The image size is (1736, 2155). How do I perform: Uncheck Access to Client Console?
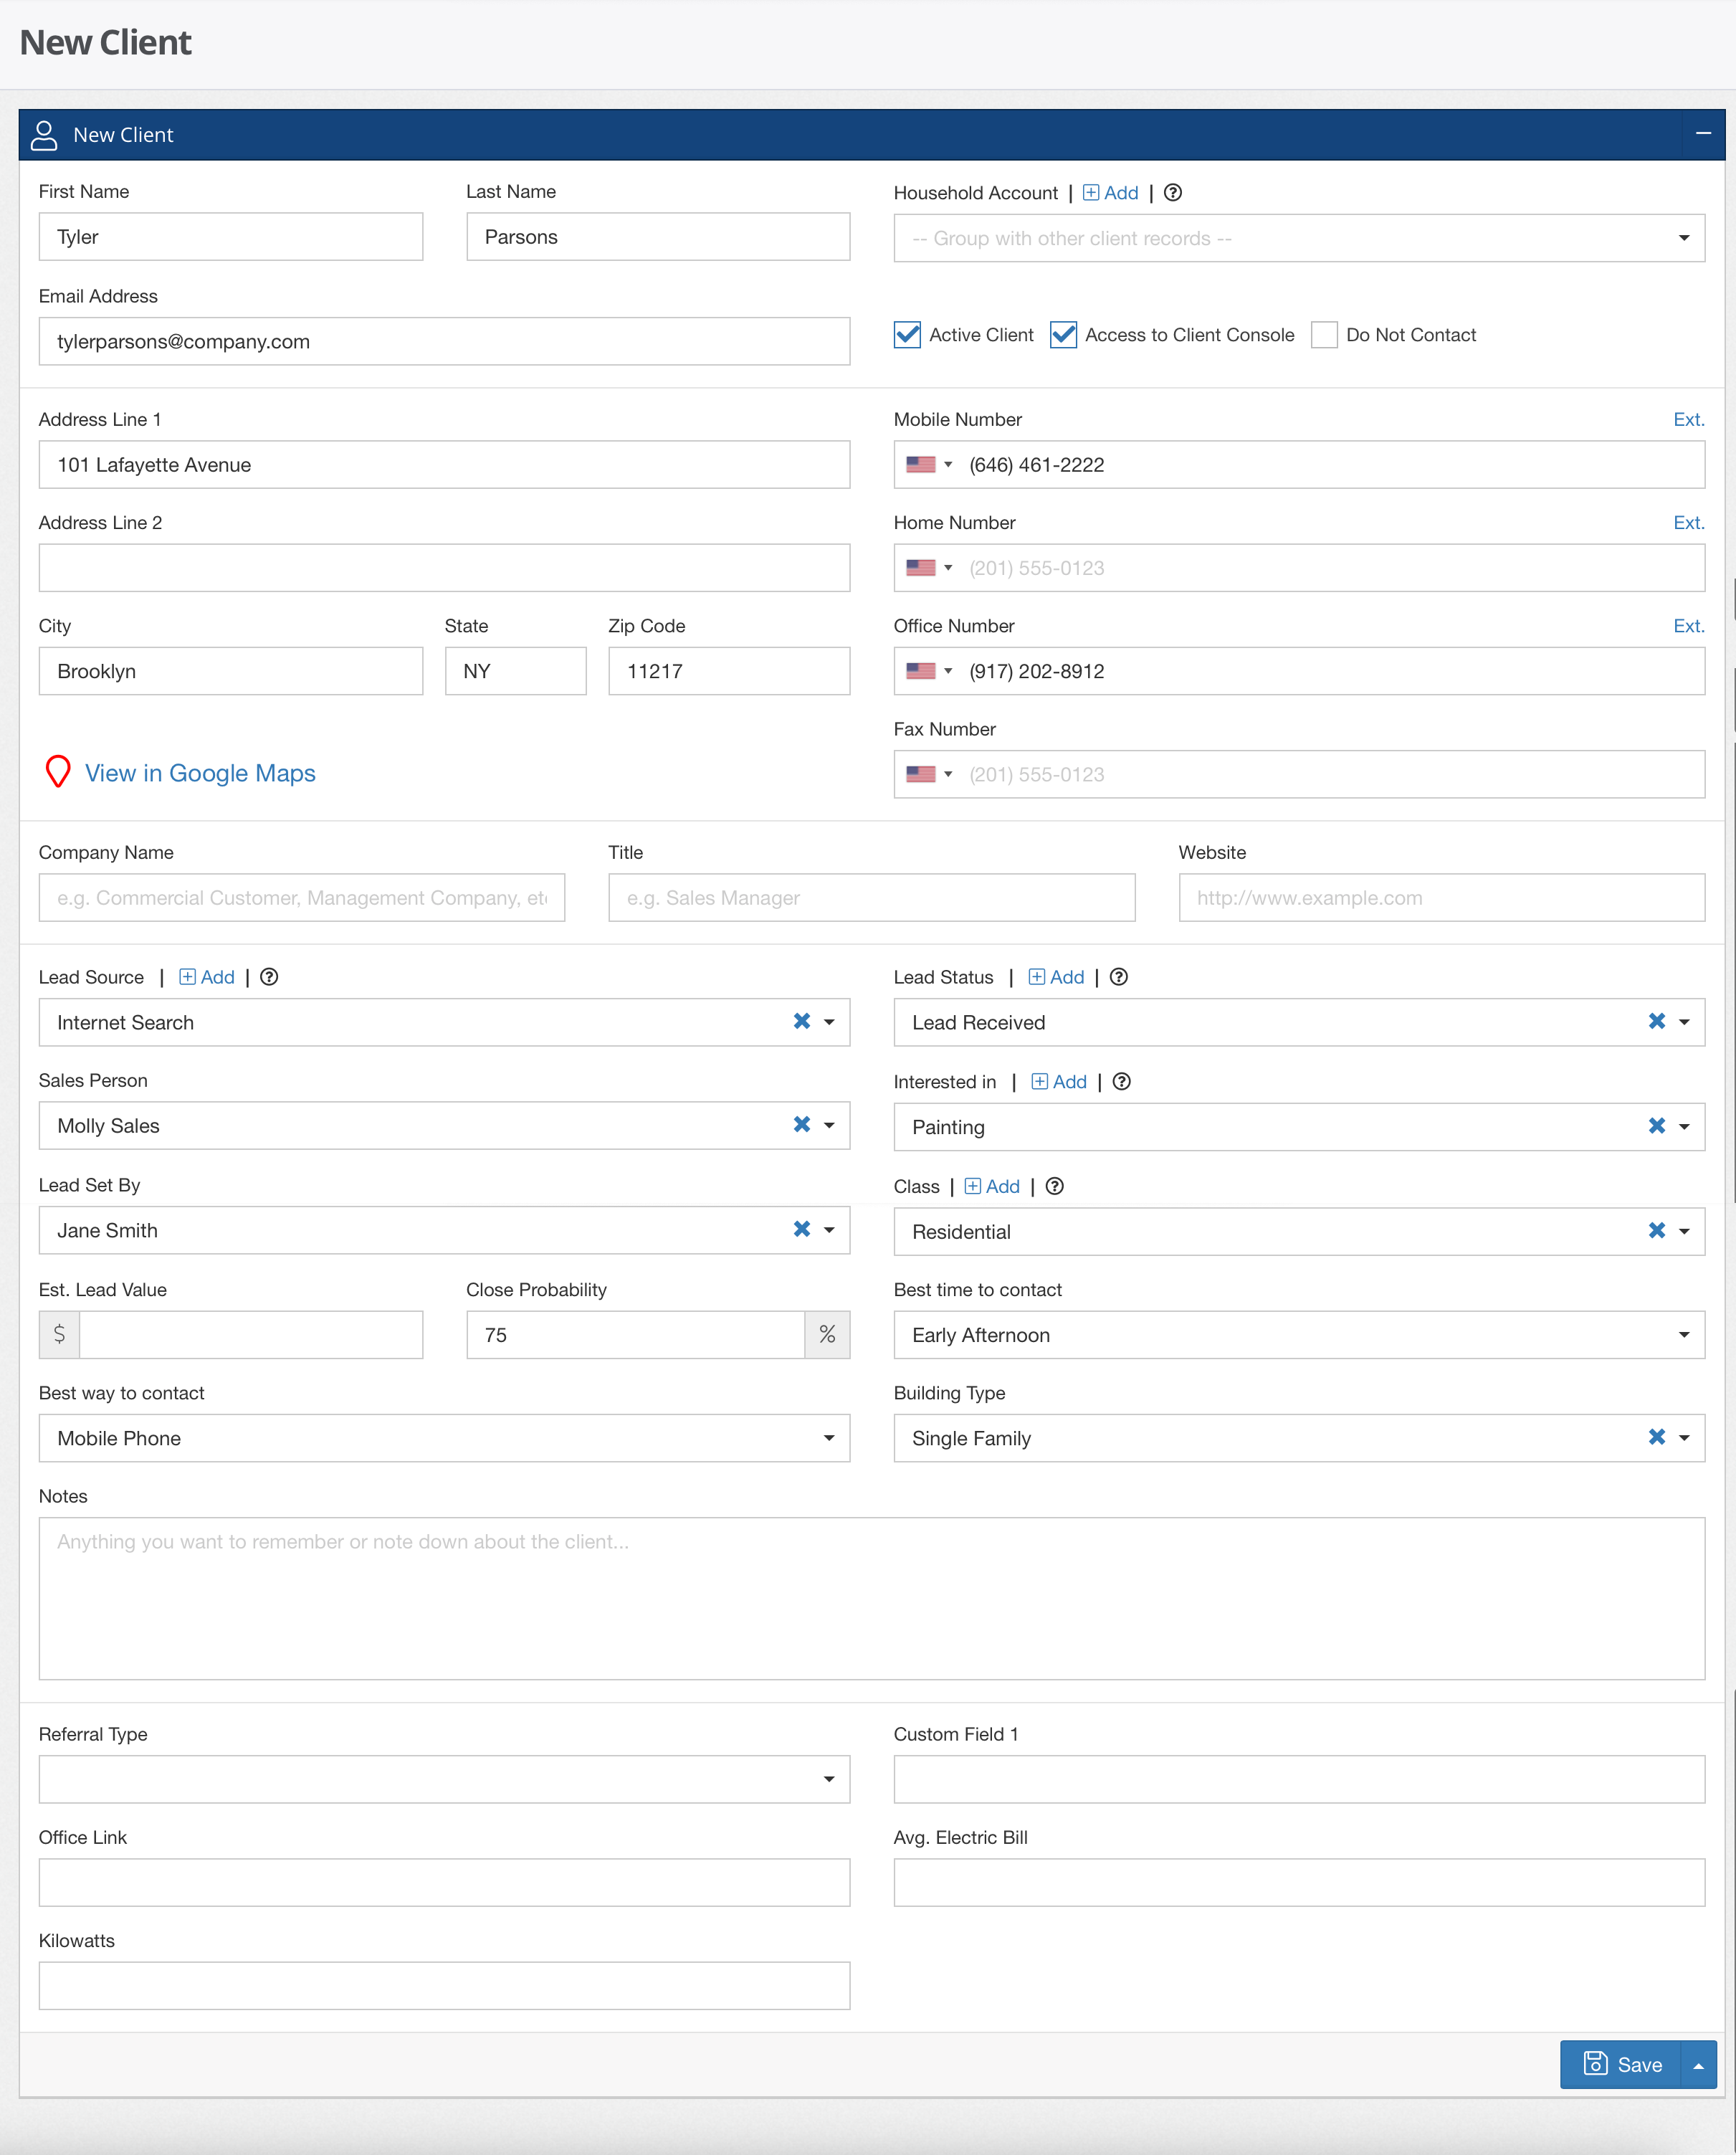(1063, 335)
